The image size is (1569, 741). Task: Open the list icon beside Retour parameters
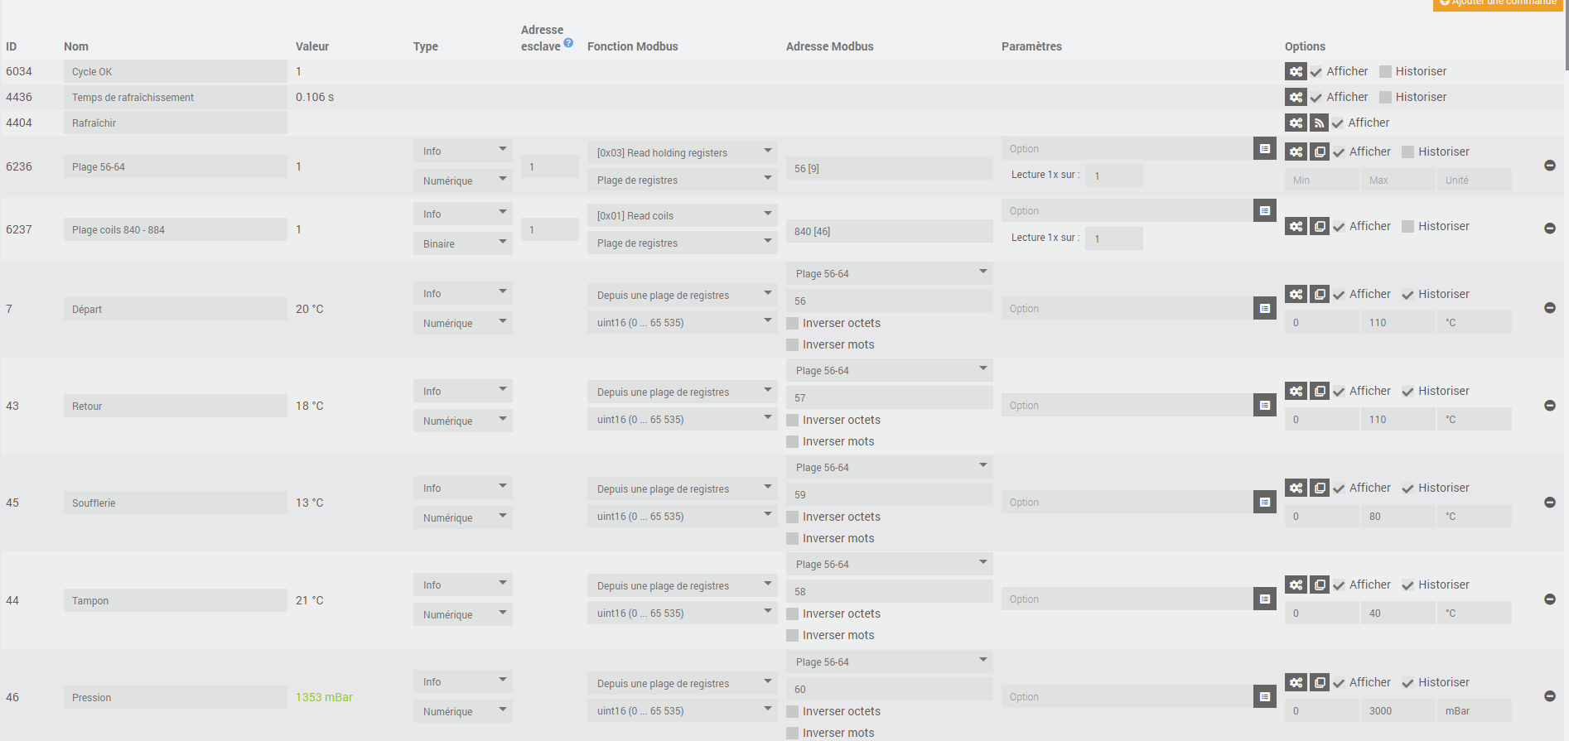coord(1265,406)
